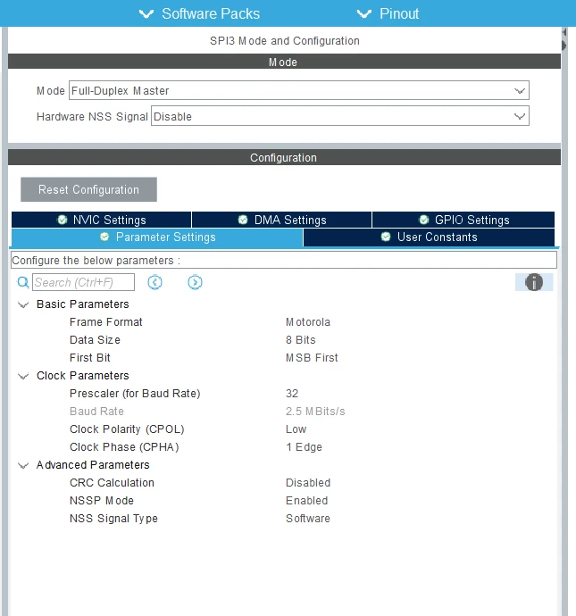Select the CRC Calculation value Disabled

[x=308, y=483]
